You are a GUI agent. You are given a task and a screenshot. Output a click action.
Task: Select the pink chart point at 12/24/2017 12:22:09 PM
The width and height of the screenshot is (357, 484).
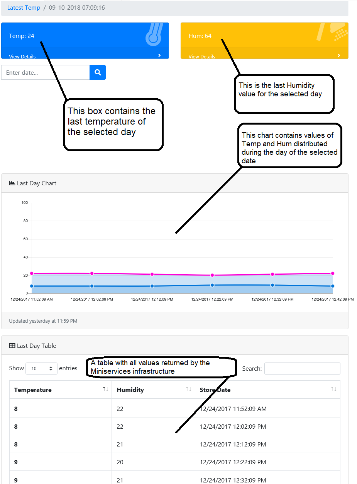point(212,275)
